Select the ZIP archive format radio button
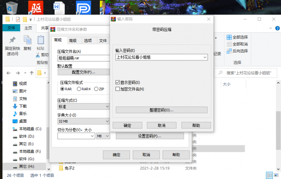Screen dimensions: 281x179 coord(97,89)
